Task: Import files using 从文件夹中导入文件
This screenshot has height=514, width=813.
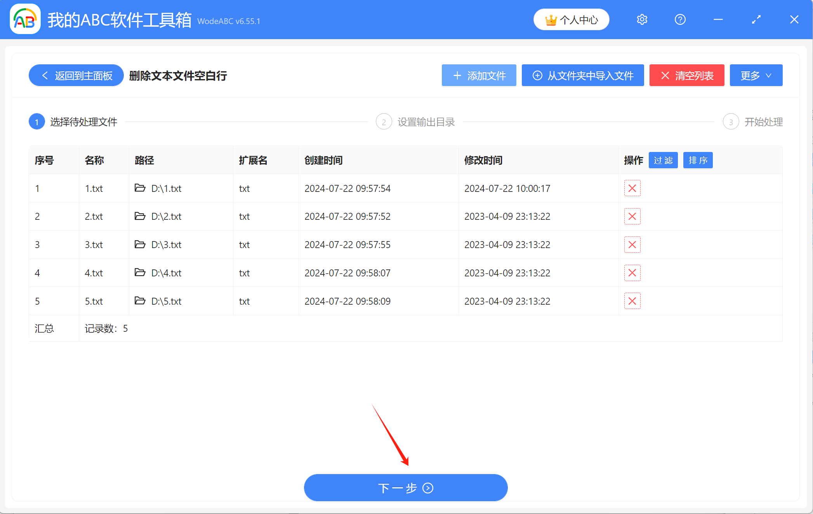Action: point(582,75)
